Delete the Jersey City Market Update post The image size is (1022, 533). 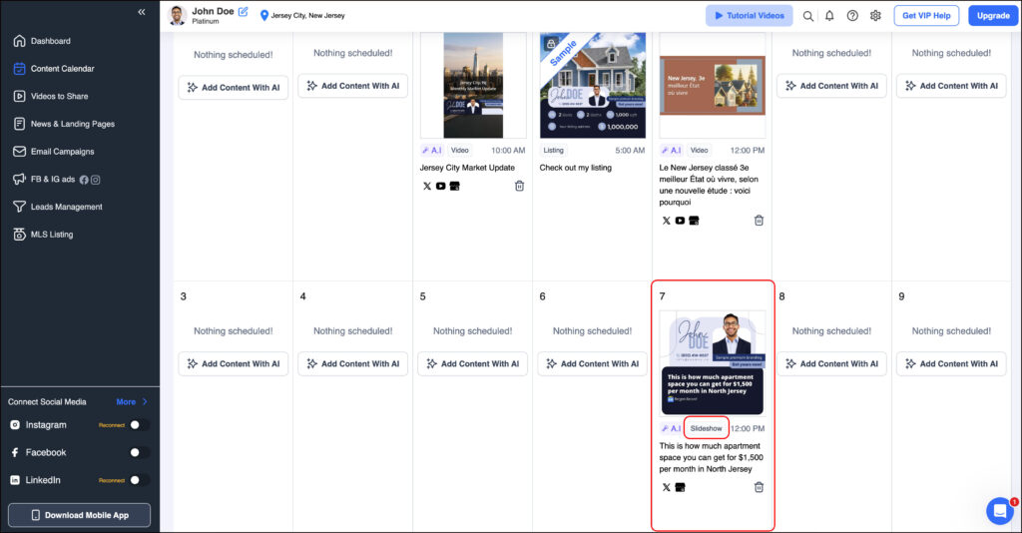(x=519, y=186)
